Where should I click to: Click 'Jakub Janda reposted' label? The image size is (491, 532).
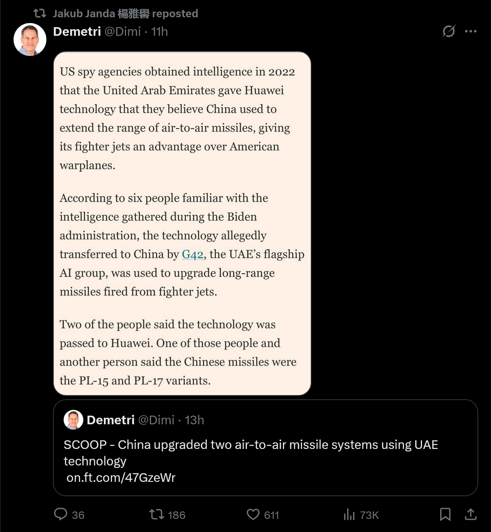coord(125,14)
